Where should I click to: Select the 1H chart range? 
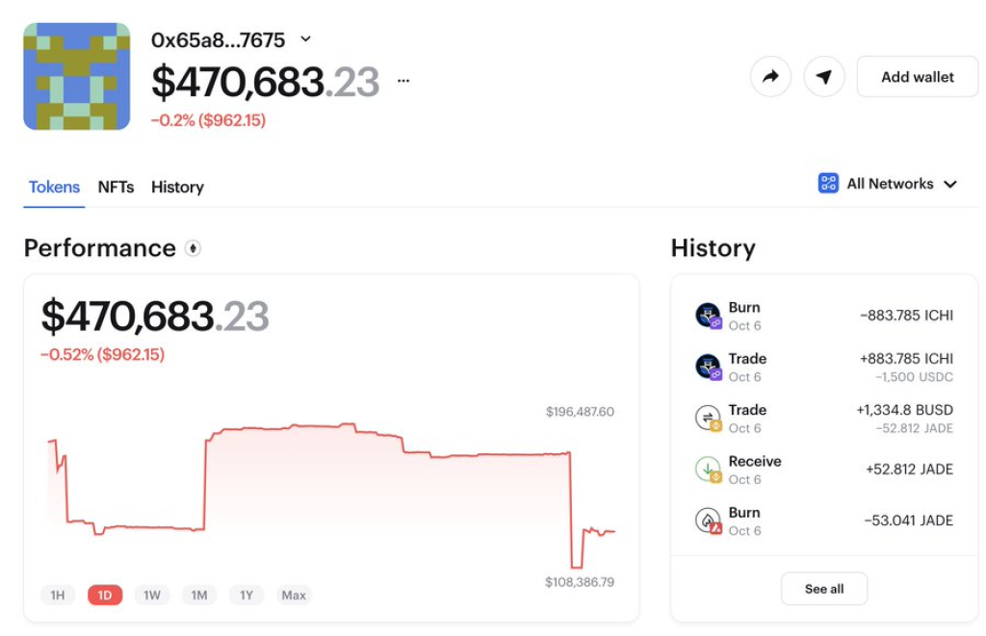(57, 596)
